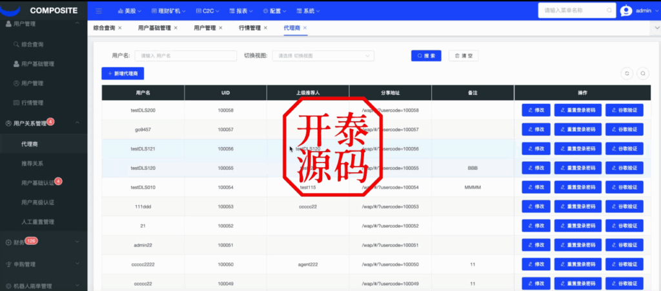This screenshot has height=291, width=661.
Task: Open the 切换视图 select dropdown
Action: (x=323, y=55)
